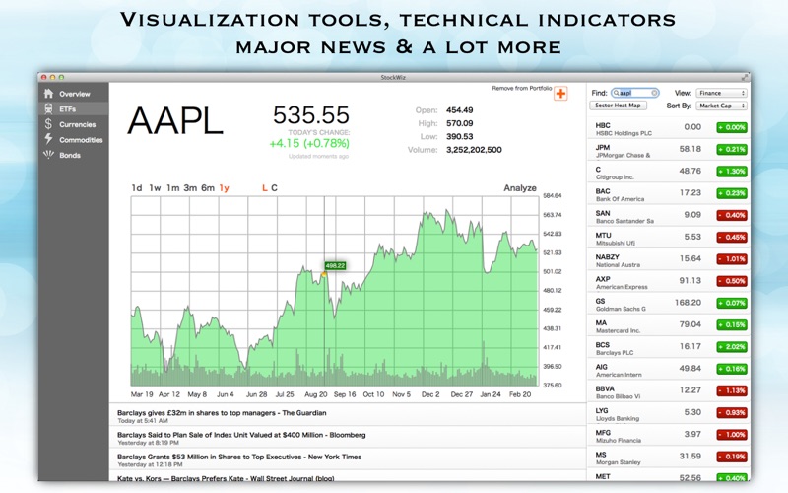Click the Bonds sidebar icon
The width and height of the screenshot is (788, 493).
(48, 155)
